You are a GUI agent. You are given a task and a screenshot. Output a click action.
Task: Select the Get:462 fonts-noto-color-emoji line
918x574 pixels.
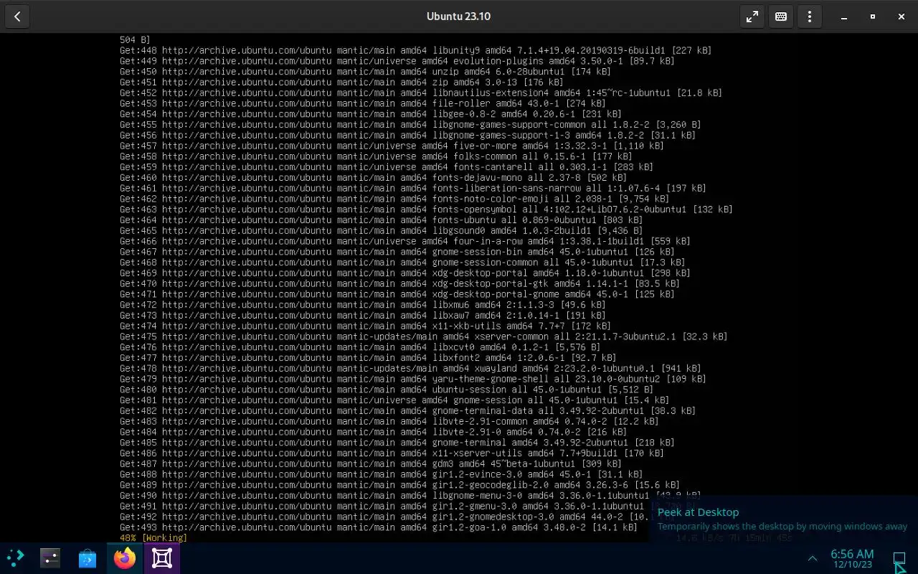pos(394,199)
